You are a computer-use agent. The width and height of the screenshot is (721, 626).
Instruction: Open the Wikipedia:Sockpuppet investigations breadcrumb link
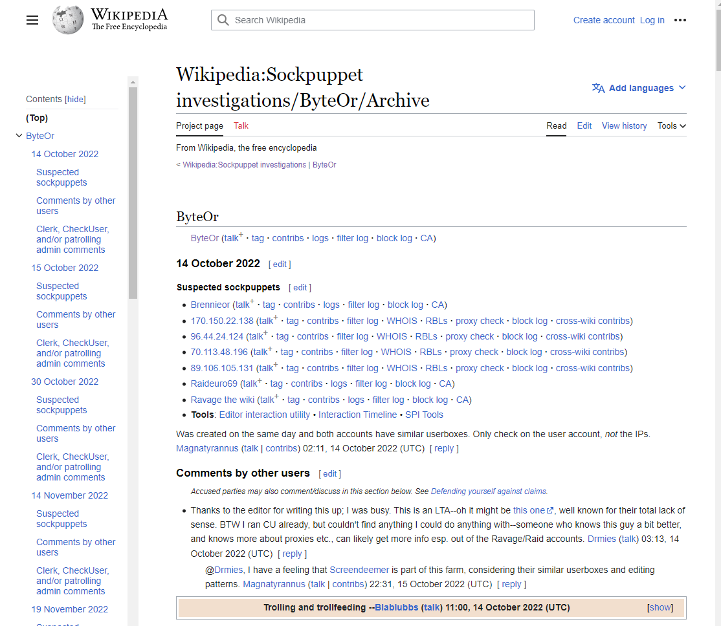click(x=244, y=164)
